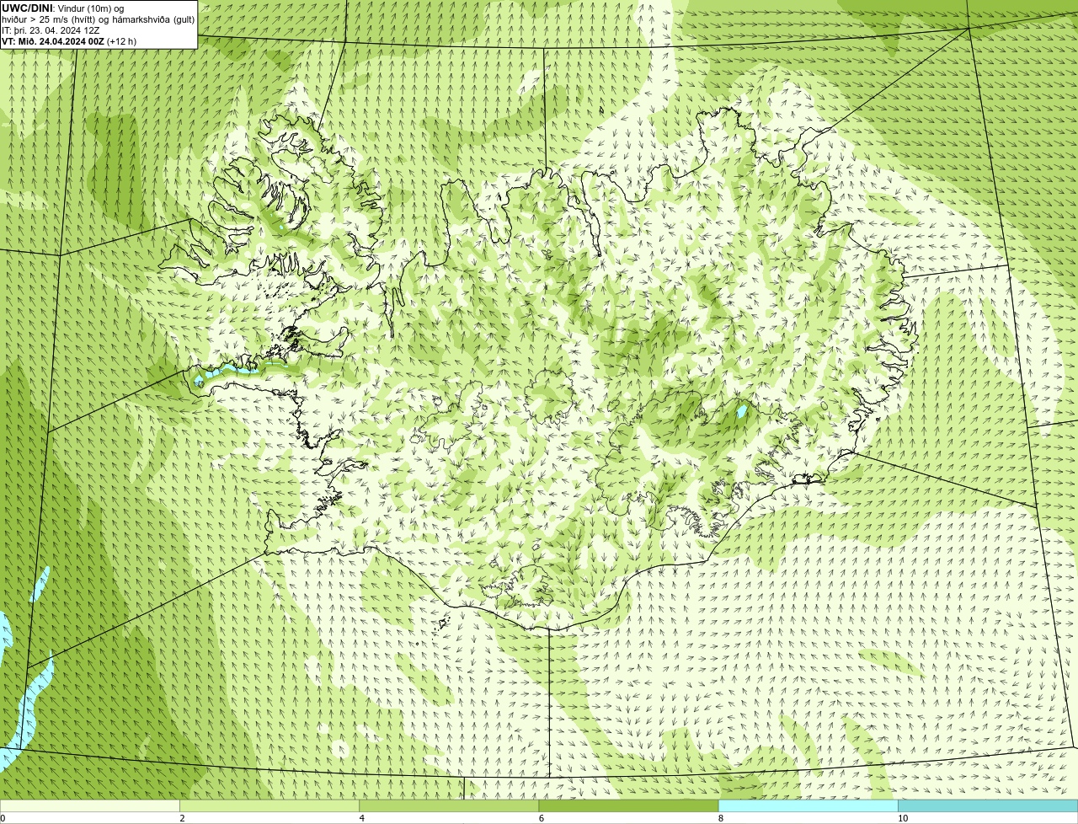Click the 'UWC/DINI: Vindur (10m) og' title line
Viewport: 1078px width, 824px height.
tap(63, 8)
